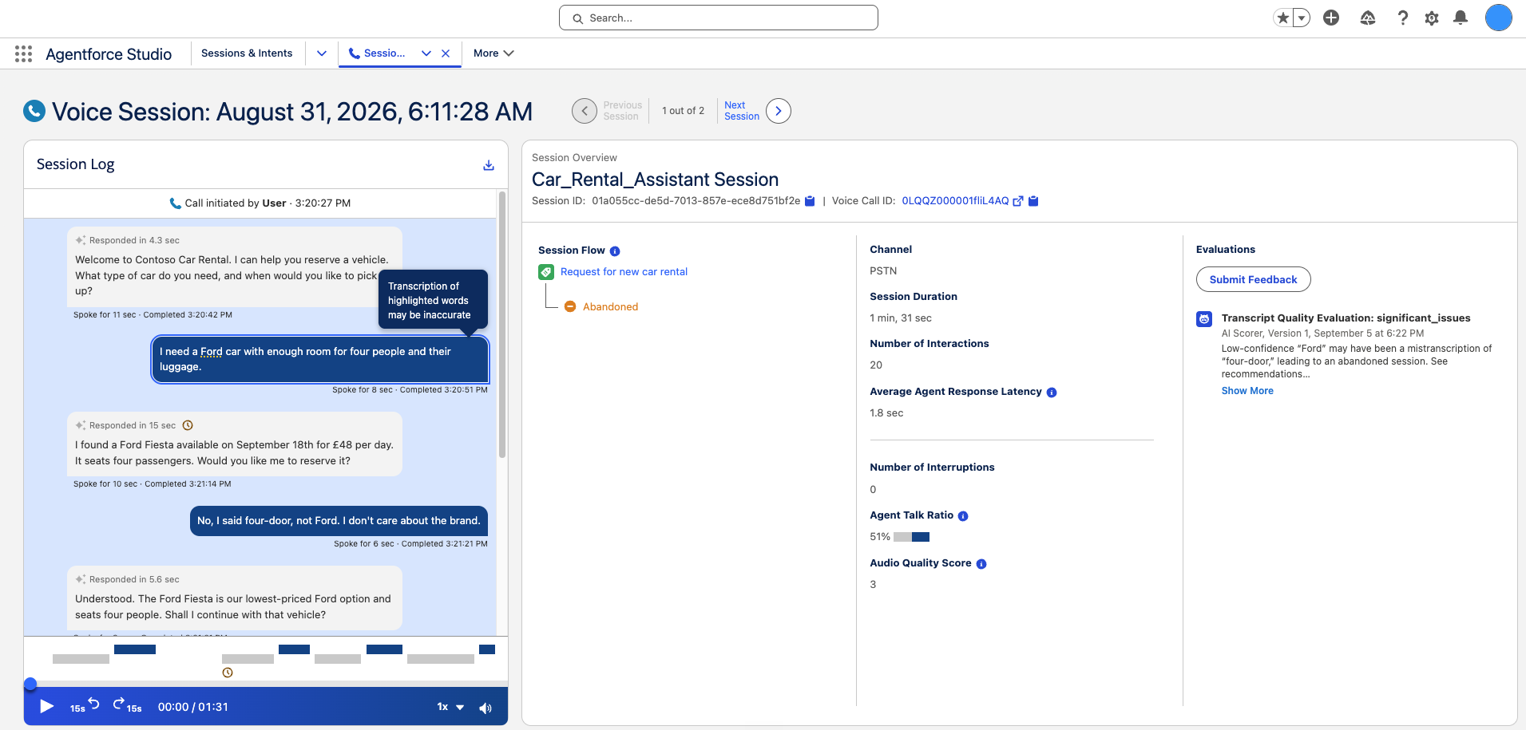Click the Session Log vertical scrollbar

click(502, 325)
